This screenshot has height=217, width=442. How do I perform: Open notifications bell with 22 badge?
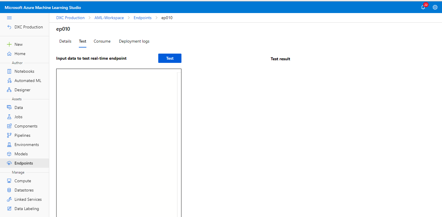coord(423,8)
